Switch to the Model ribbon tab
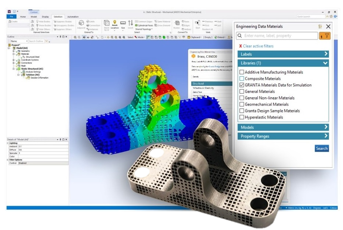 (x=34, y=17)
